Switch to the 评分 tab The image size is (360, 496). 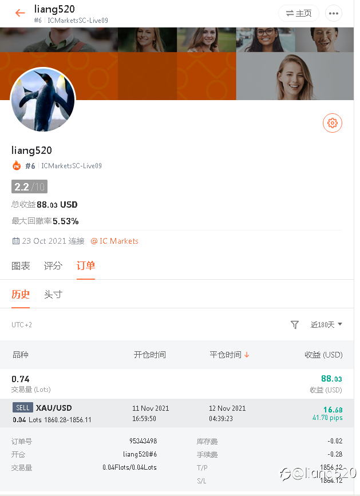[x=53, y=265]
